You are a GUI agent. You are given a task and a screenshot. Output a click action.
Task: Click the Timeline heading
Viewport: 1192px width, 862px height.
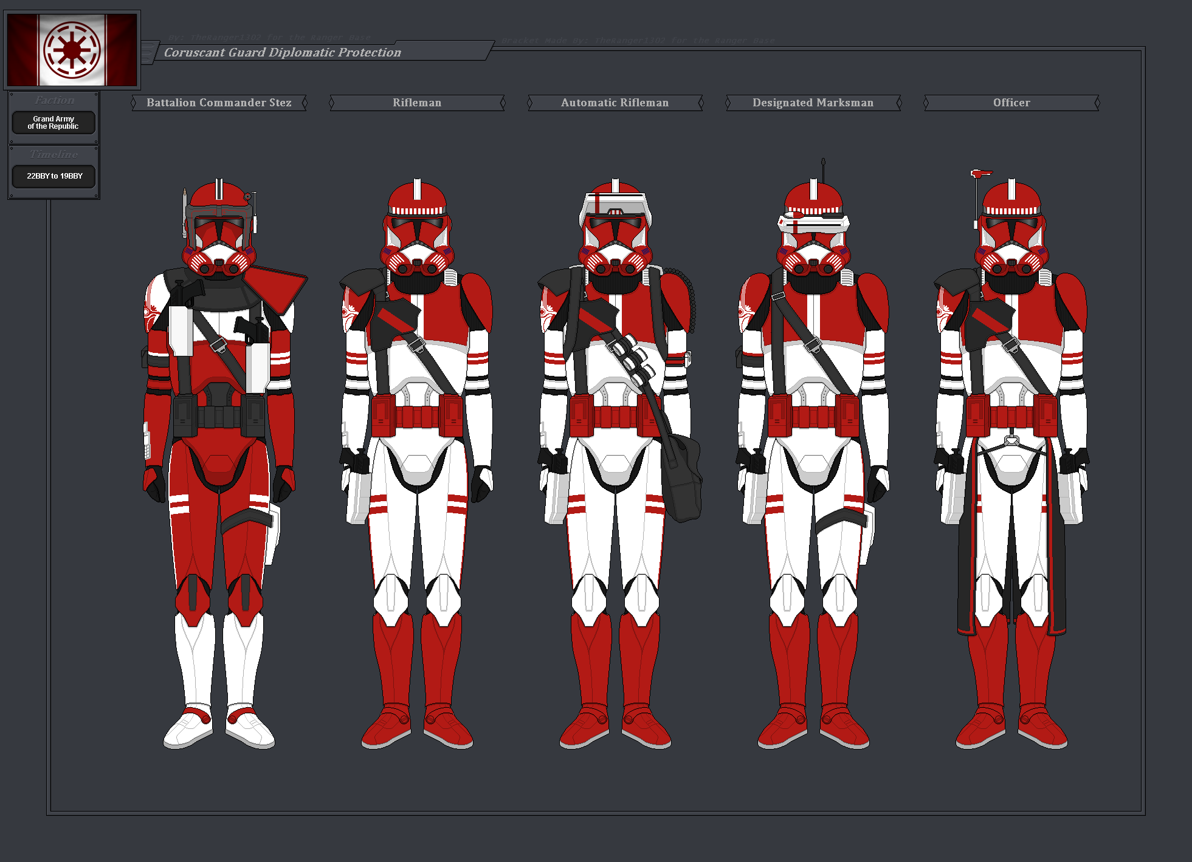point(54,154)
